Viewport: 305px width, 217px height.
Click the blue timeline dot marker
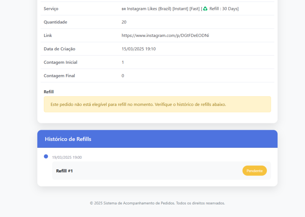(x=46, y=156)
